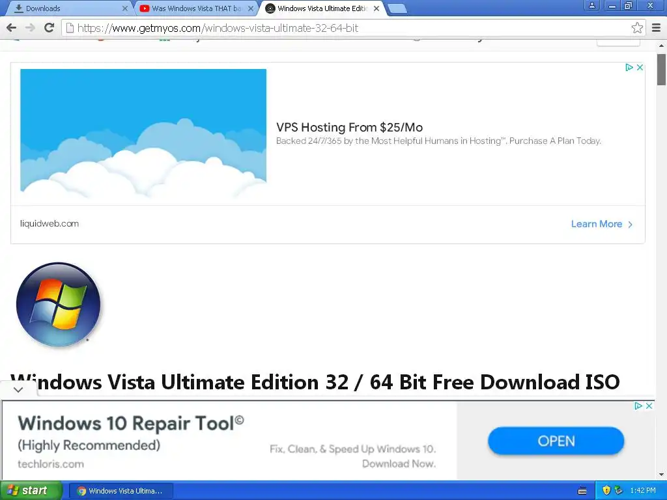This screenshot has height=500, width=667.
Task: Close the YouTube Windows Vista tab
Action: coord(251,8)
